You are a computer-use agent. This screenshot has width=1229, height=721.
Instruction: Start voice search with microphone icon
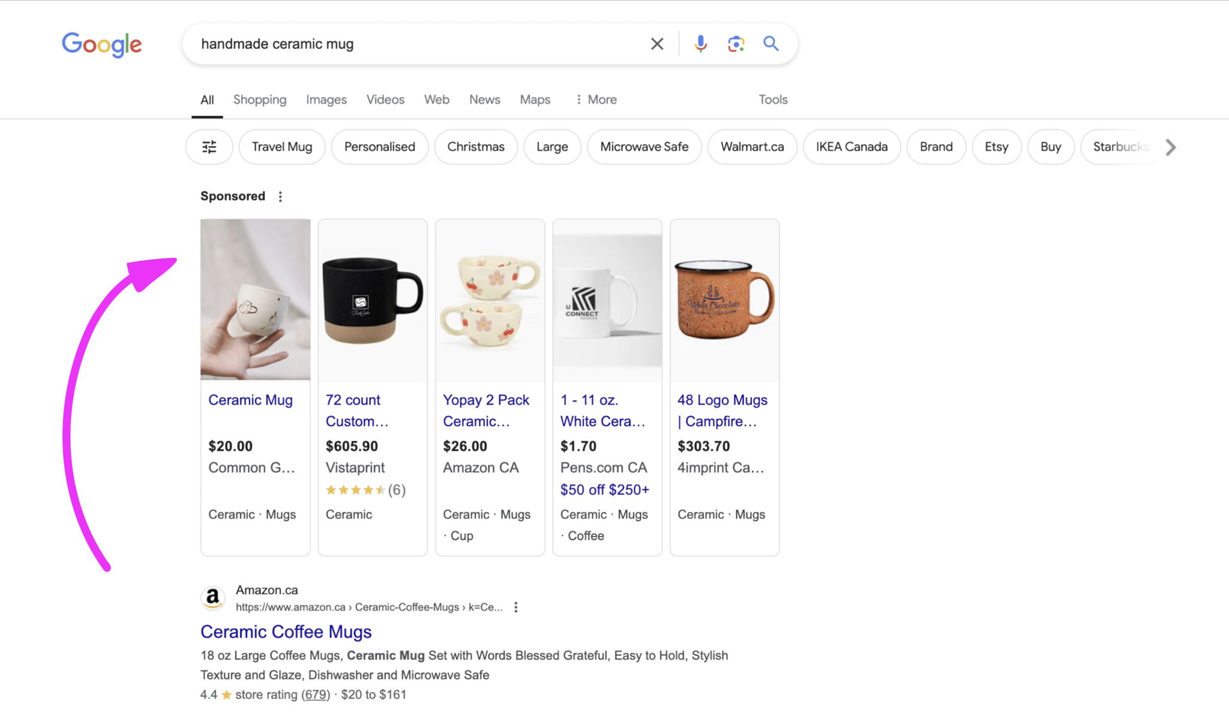(x=700, y=44)
